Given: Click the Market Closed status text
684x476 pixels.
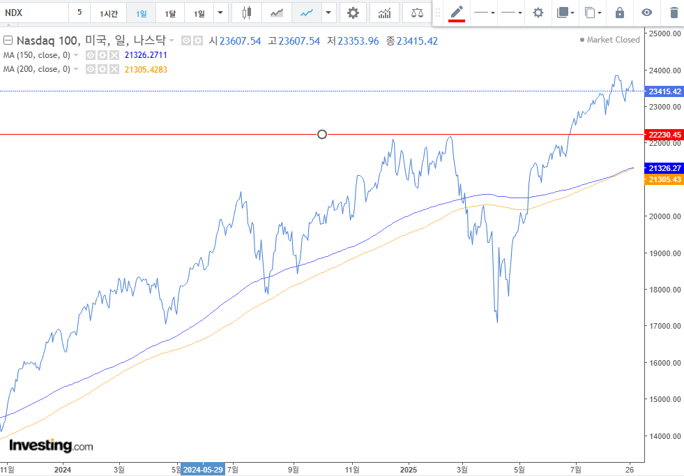Looking at the screenshot, I should pos(613,40).
